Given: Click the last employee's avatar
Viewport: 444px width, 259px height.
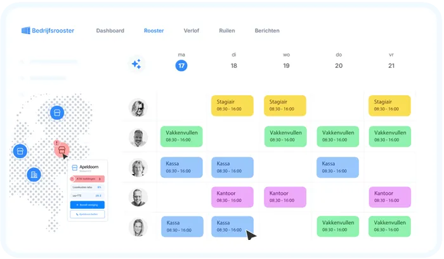Looking at the screenshot, I should [x=138, y=227].
